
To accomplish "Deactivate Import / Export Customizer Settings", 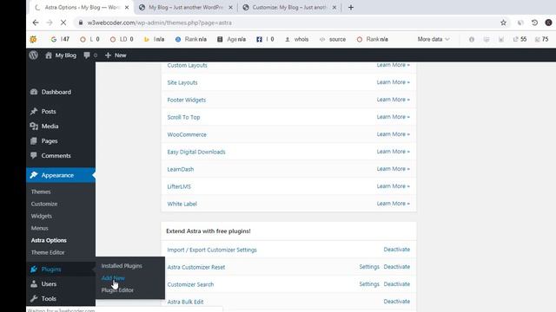I will point(396,250).
